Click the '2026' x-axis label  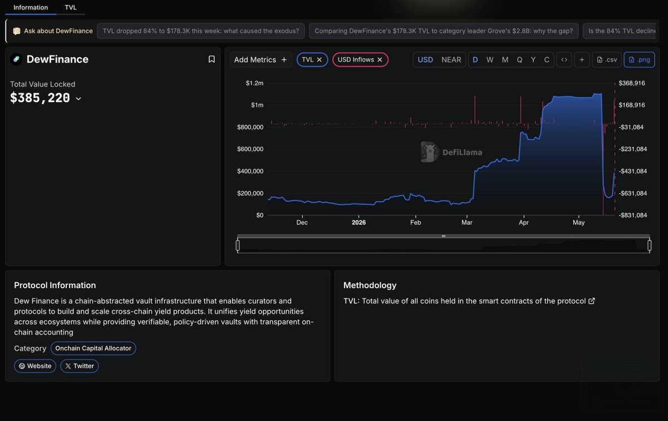pos(359,222)
